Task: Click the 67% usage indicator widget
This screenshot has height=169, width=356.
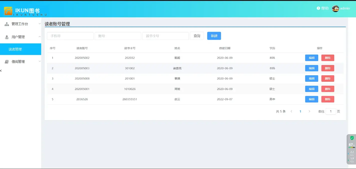Action: click(352, 145)
